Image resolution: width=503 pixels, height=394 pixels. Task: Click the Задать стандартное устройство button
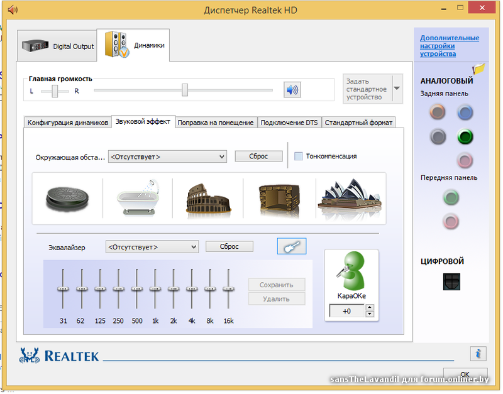368,89
